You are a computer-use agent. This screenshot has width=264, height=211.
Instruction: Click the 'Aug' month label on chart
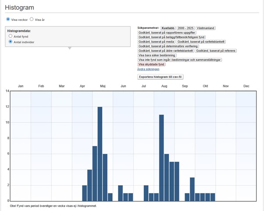(x=164, y=86)
